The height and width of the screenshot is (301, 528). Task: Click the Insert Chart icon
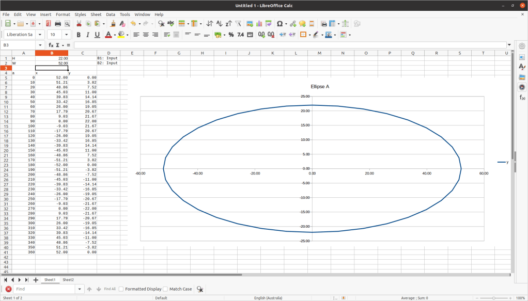(x=259, y=24)
